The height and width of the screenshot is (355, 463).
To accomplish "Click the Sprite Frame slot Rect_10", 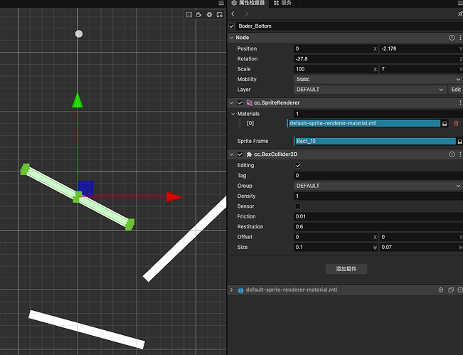I will (x=375, y=141).
